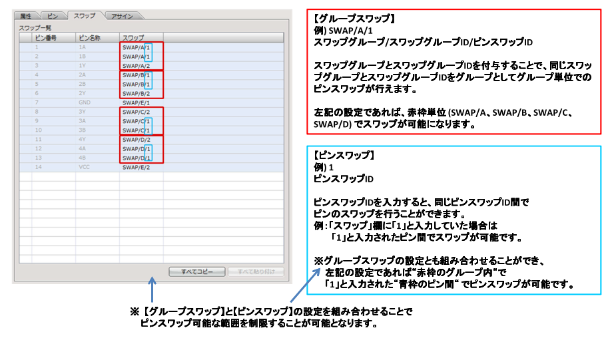Click pin name 3B in the list
Image resolution: width=608 pixels, height=340 pixels.
[x=83, y=130]
